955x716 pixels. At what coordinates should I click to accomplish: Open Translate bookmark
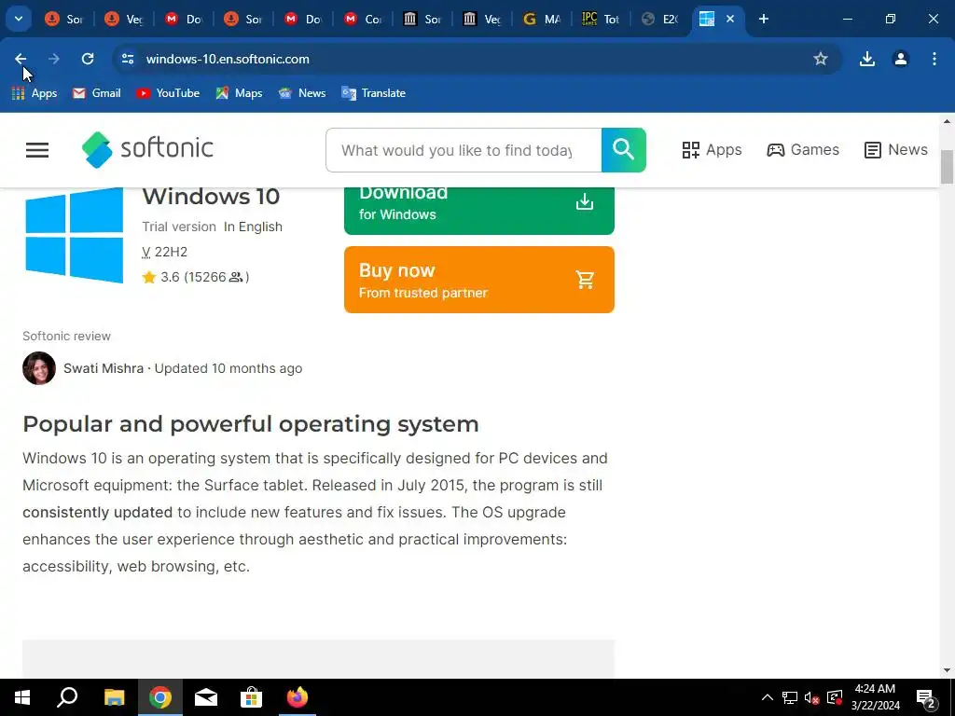tap(374, 93)
